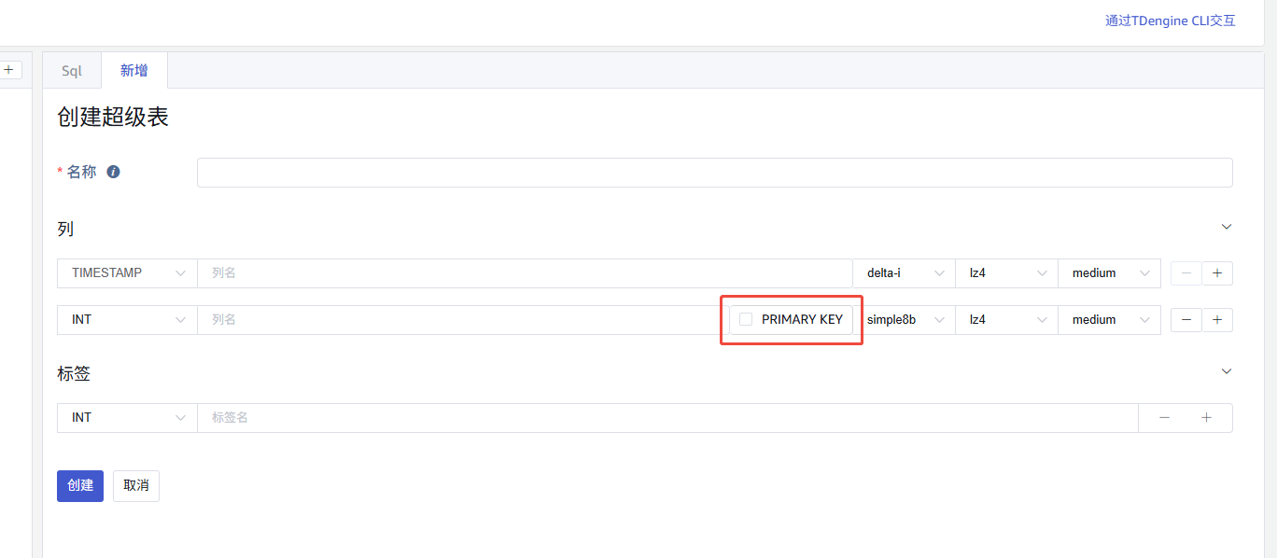
Task: Add a column after the INT row
Action: click(x=1216, y=320)
